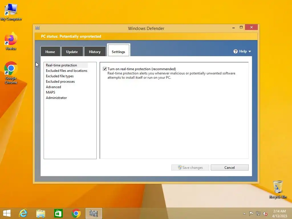The image size is (292, 219).
Task: Switch to the Update tab
Action: pyautogui.click(x=72, y=51)
